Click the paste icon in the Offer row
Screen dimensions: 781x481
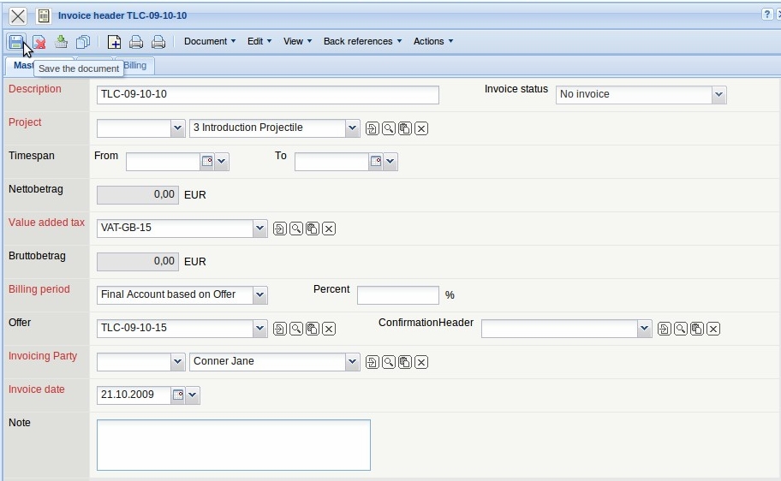[x=313, y=329]
